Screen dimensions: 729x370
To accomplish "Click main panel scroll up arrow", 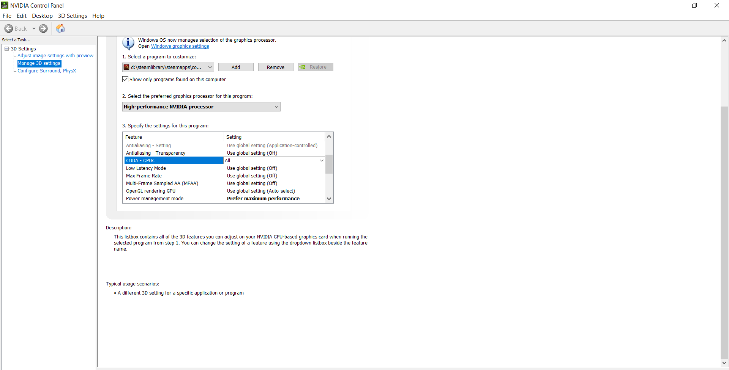I will 724,40.
